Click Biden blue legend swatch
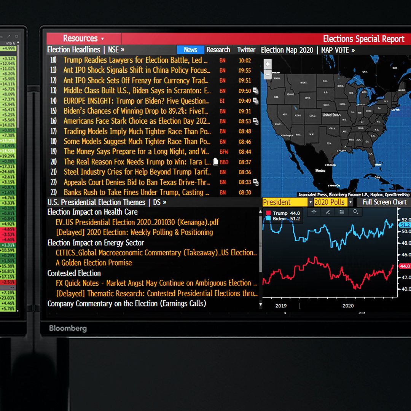 268,218
